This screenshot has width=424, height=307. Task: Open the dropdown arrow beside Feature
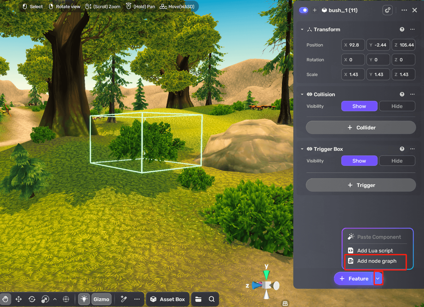[378, 279]
